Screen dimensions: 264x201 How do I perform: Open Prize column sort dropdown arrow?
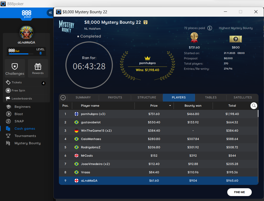170,106
